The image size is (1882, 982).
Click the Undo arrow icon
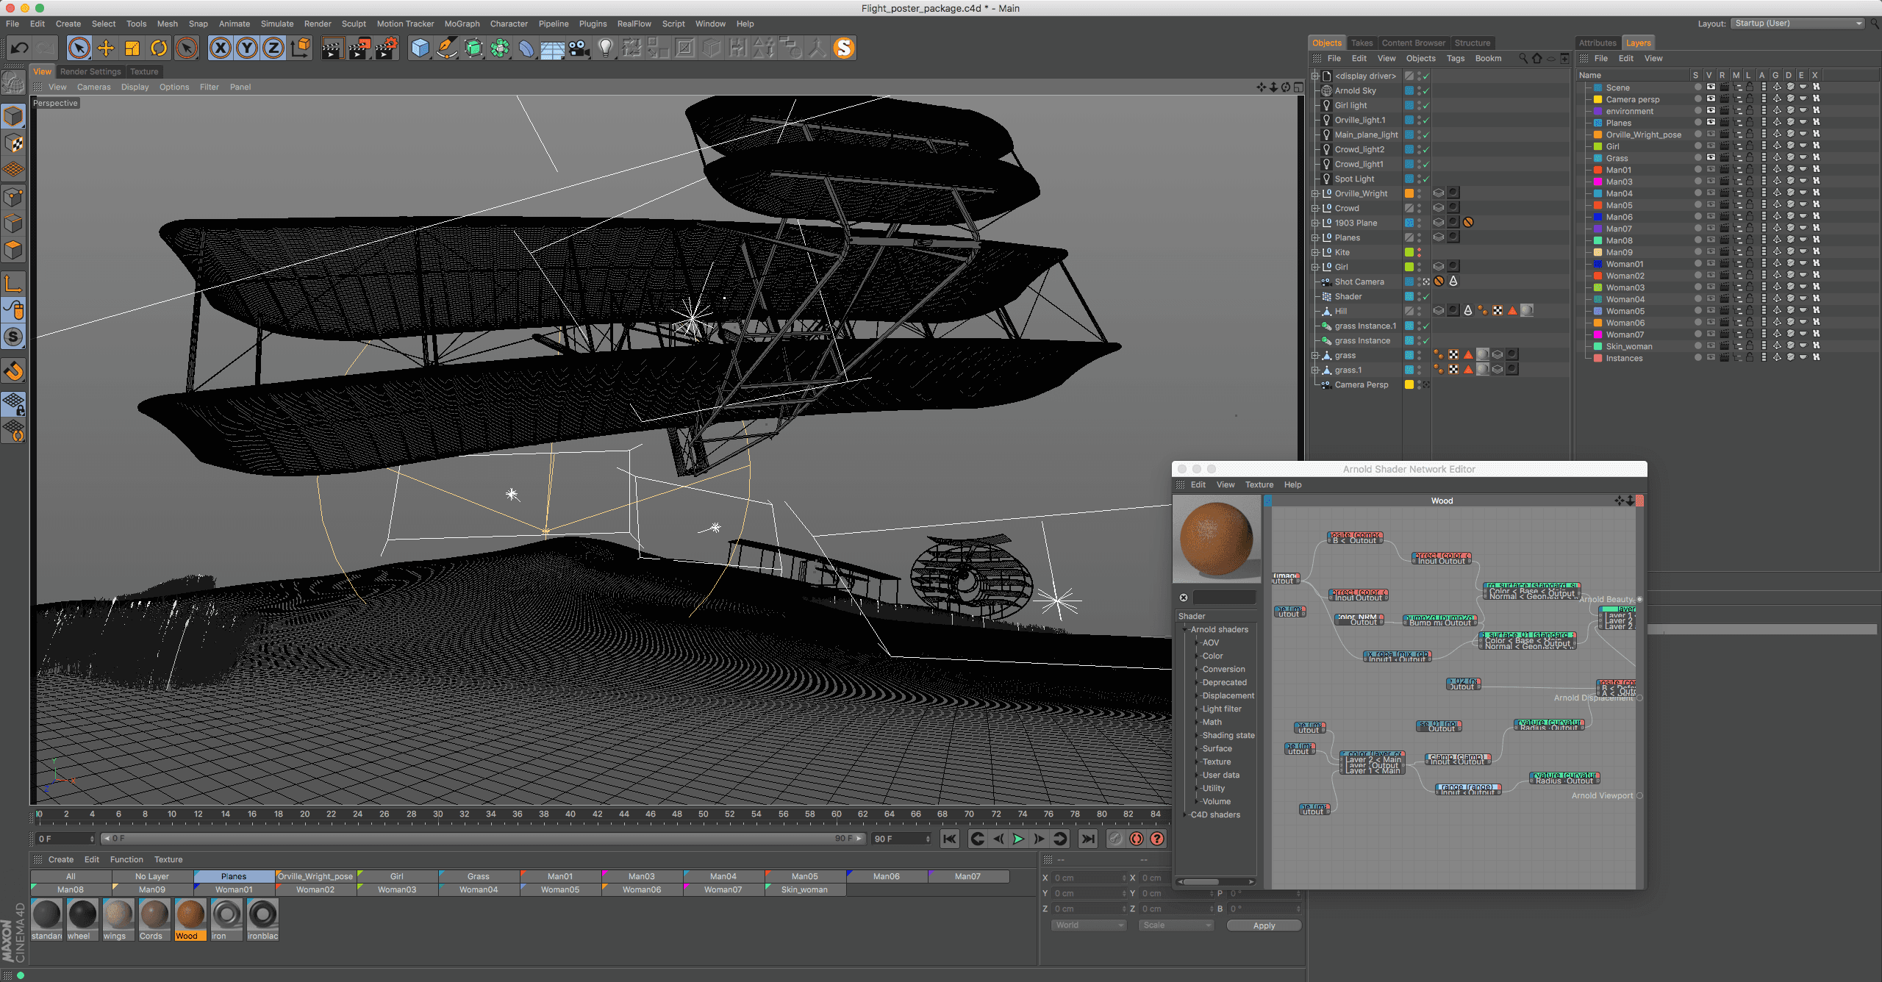[19, 49]
